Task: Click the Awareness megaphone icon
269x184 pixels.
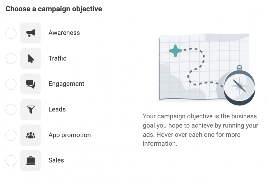Action: pos(31,33)
